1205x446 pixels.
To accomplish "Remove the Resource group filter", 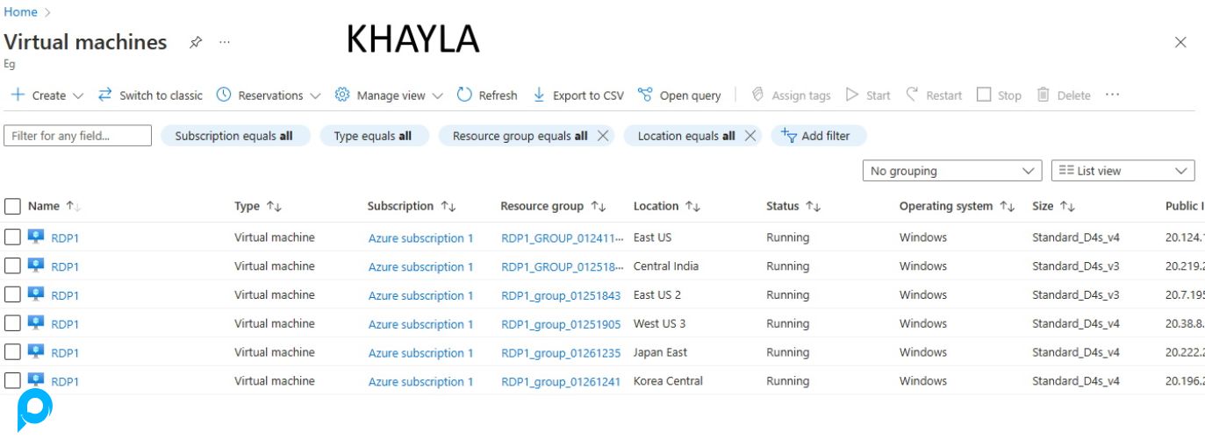I will (x=602, y=136).
